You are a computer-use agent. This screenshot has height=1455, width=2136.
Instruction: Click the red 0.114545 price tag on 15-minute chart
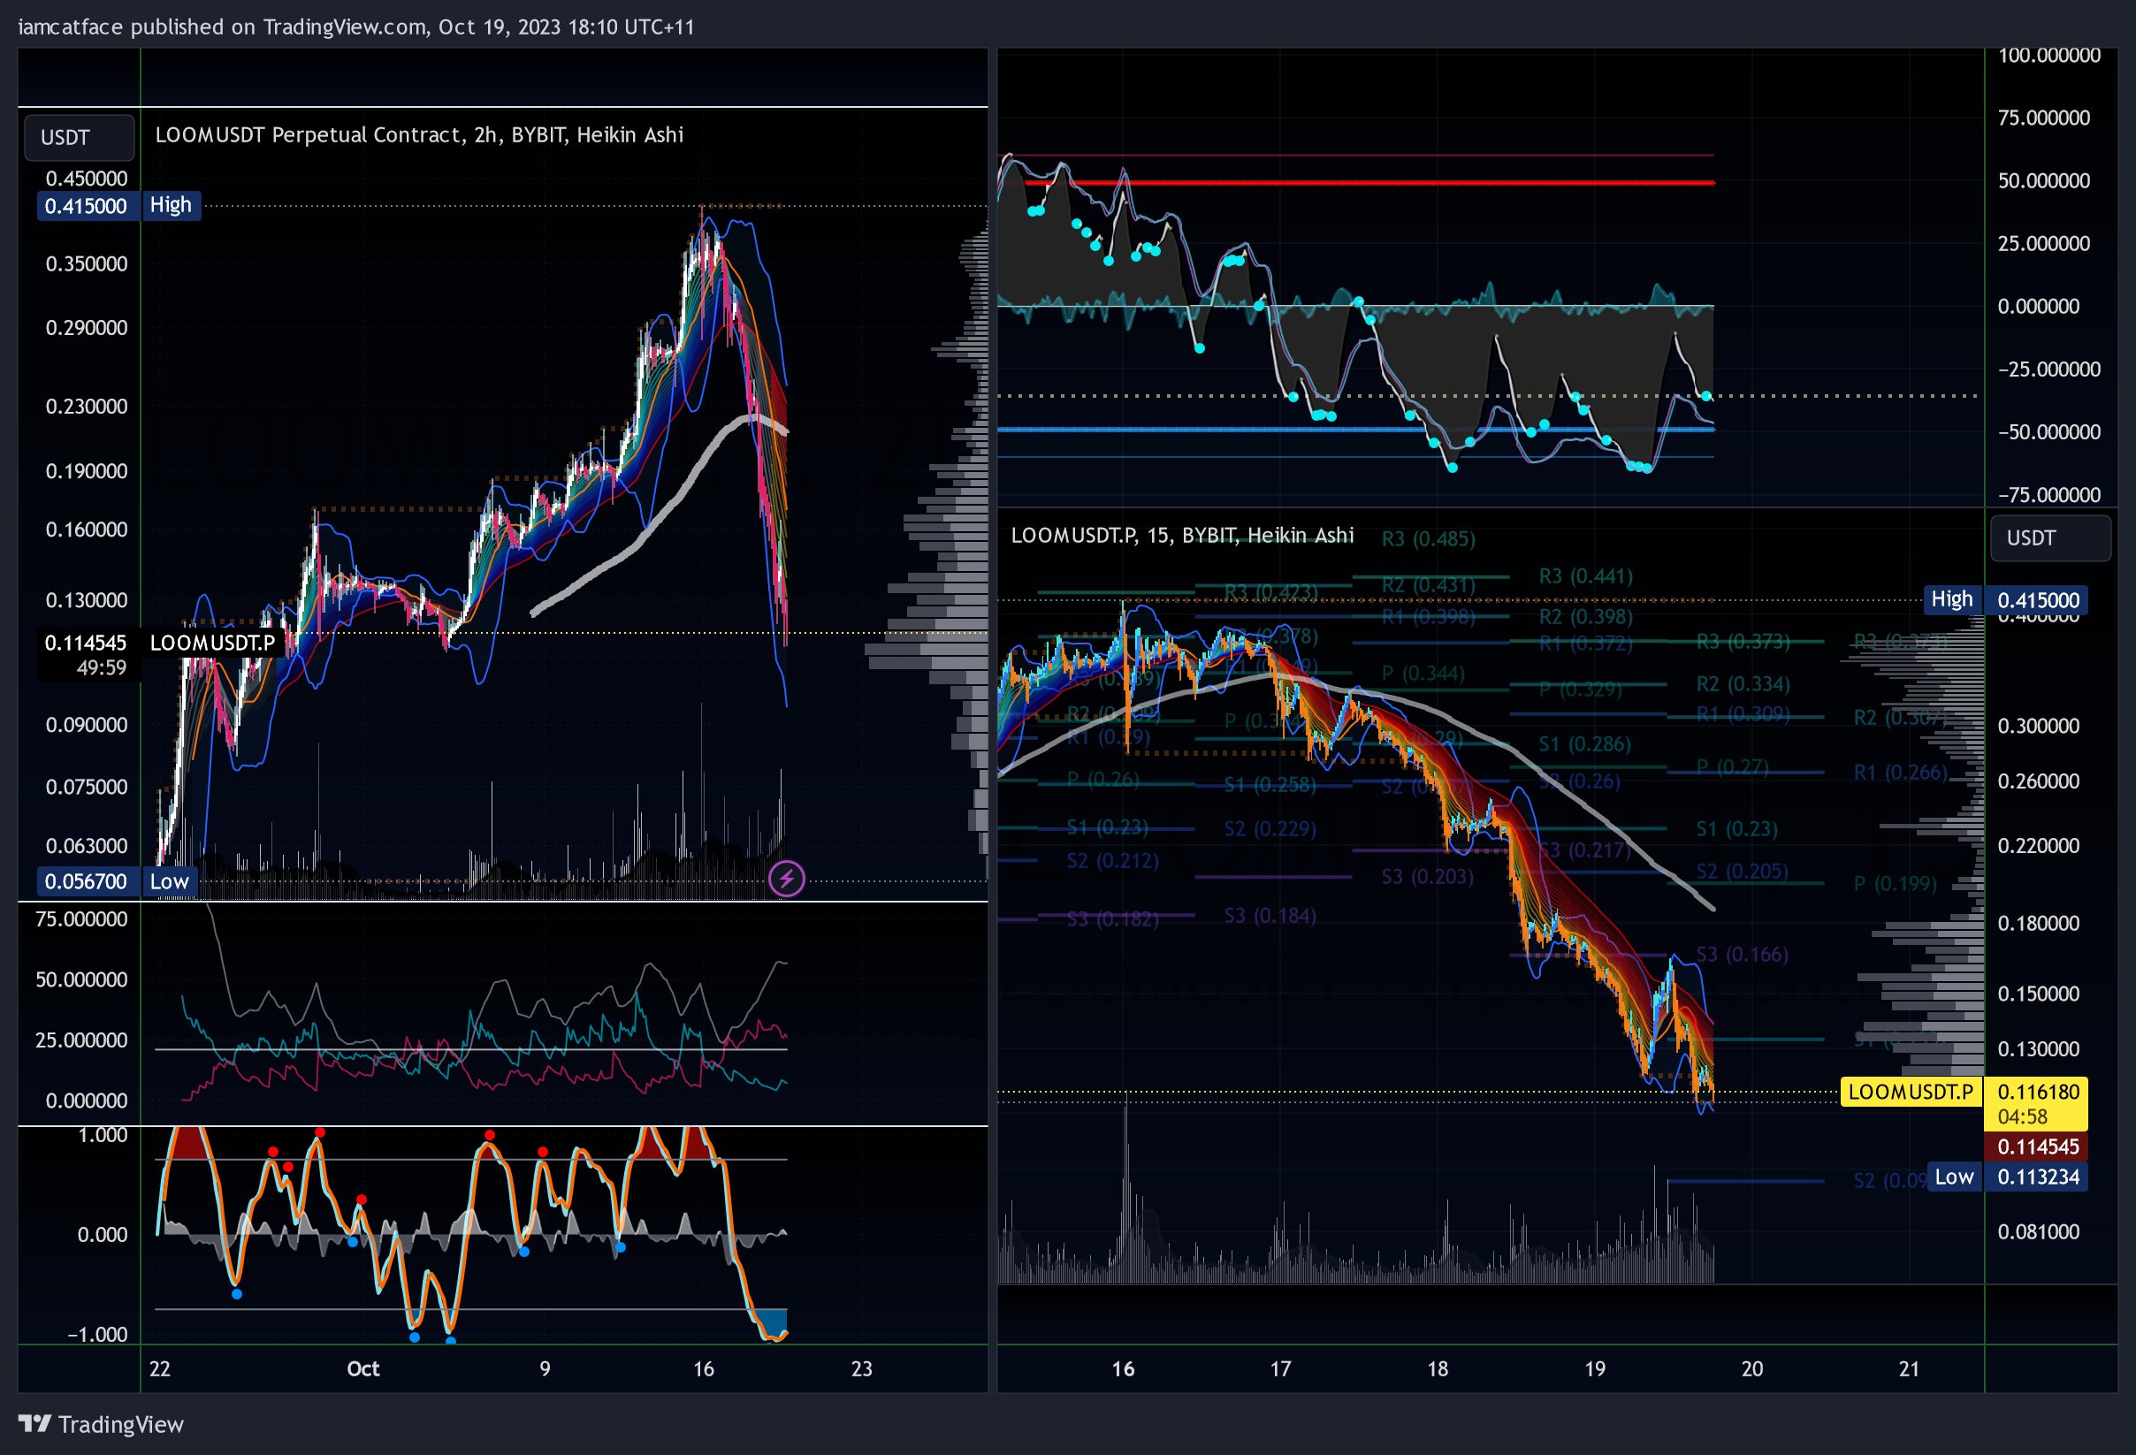[x=2037, y=1146]
